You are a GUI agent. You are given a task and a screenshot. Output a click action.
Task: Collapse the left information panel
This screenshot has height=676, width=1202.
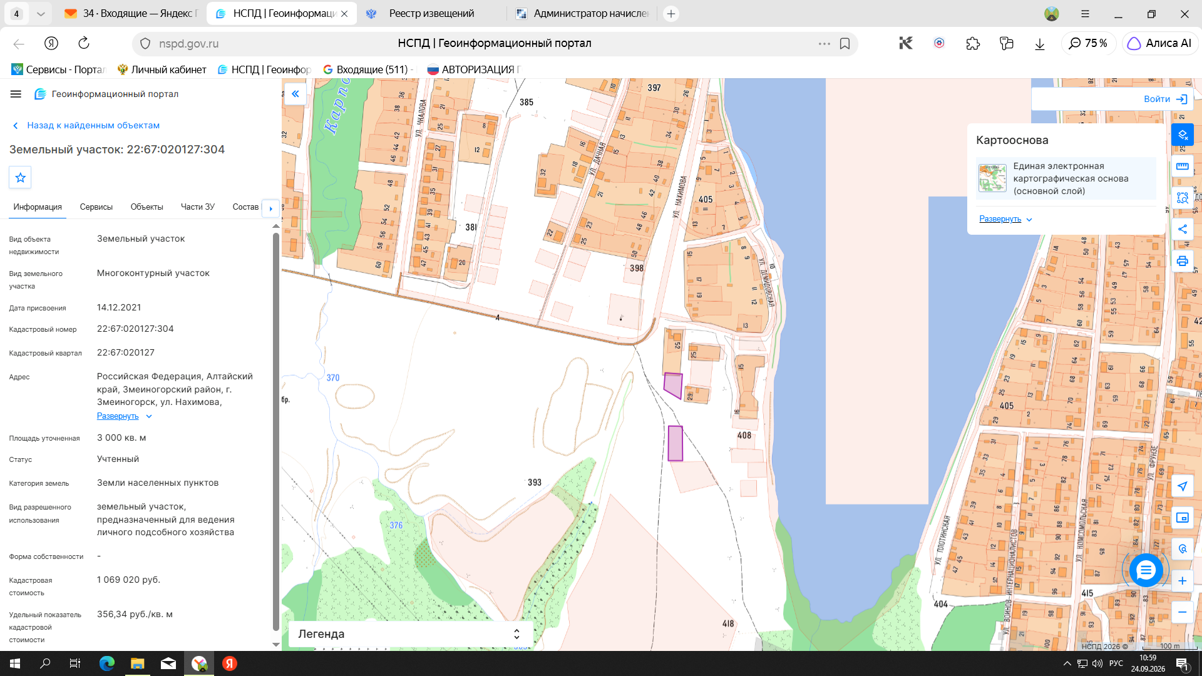295,94
